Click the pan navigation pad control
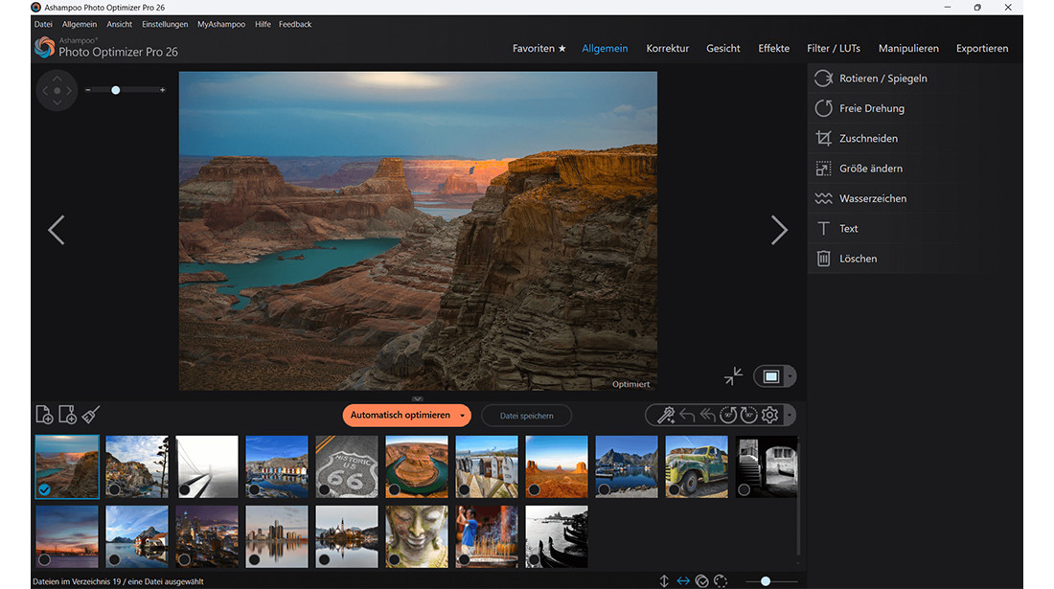The width and height of the screenshot is (1054, 589). (57, 91)
